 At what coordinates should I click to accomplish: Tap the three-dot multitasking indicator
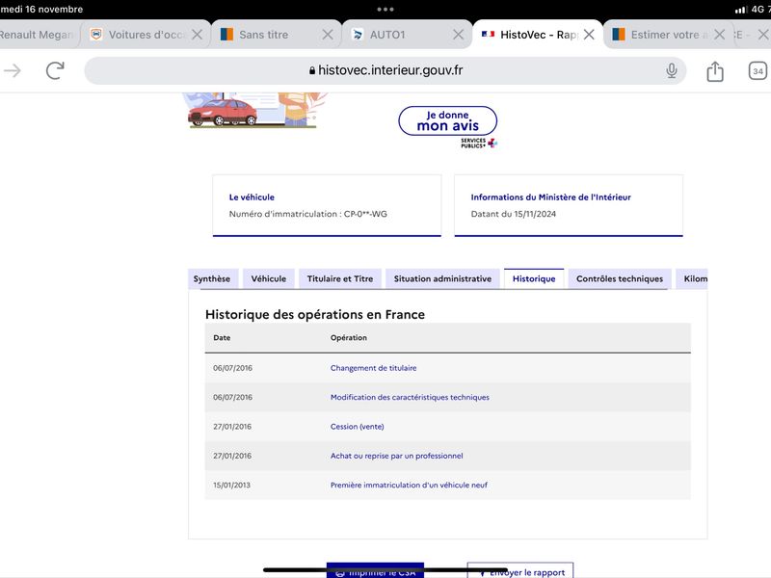[385, 9]
